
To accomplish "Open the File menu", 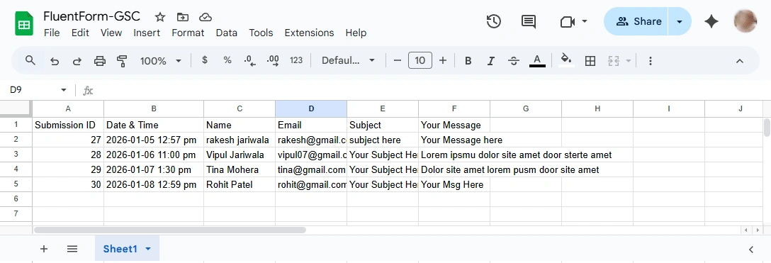I will coord(52,33).
